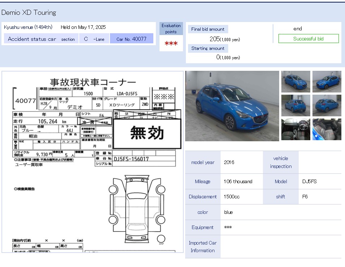Click the 無効 stamp on the sheet
Image resolution: width=345 pixels, height=267 pixels.
[147, 134]
